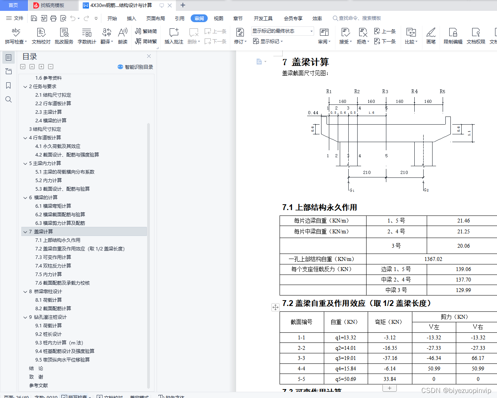497x398 pixels.
Task: Collapse the 8 桥梁墩柱设计 outline node
Action: (x=25, y=292)
